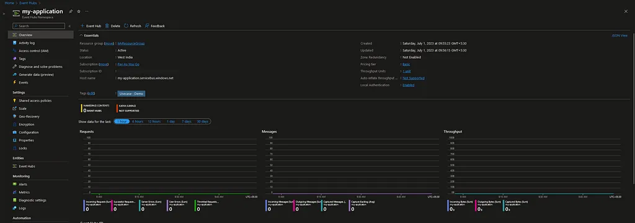This screenshot has height=223, width=635.
Task: Expand the portal side menu with the double-chevron
Action: 4,14
